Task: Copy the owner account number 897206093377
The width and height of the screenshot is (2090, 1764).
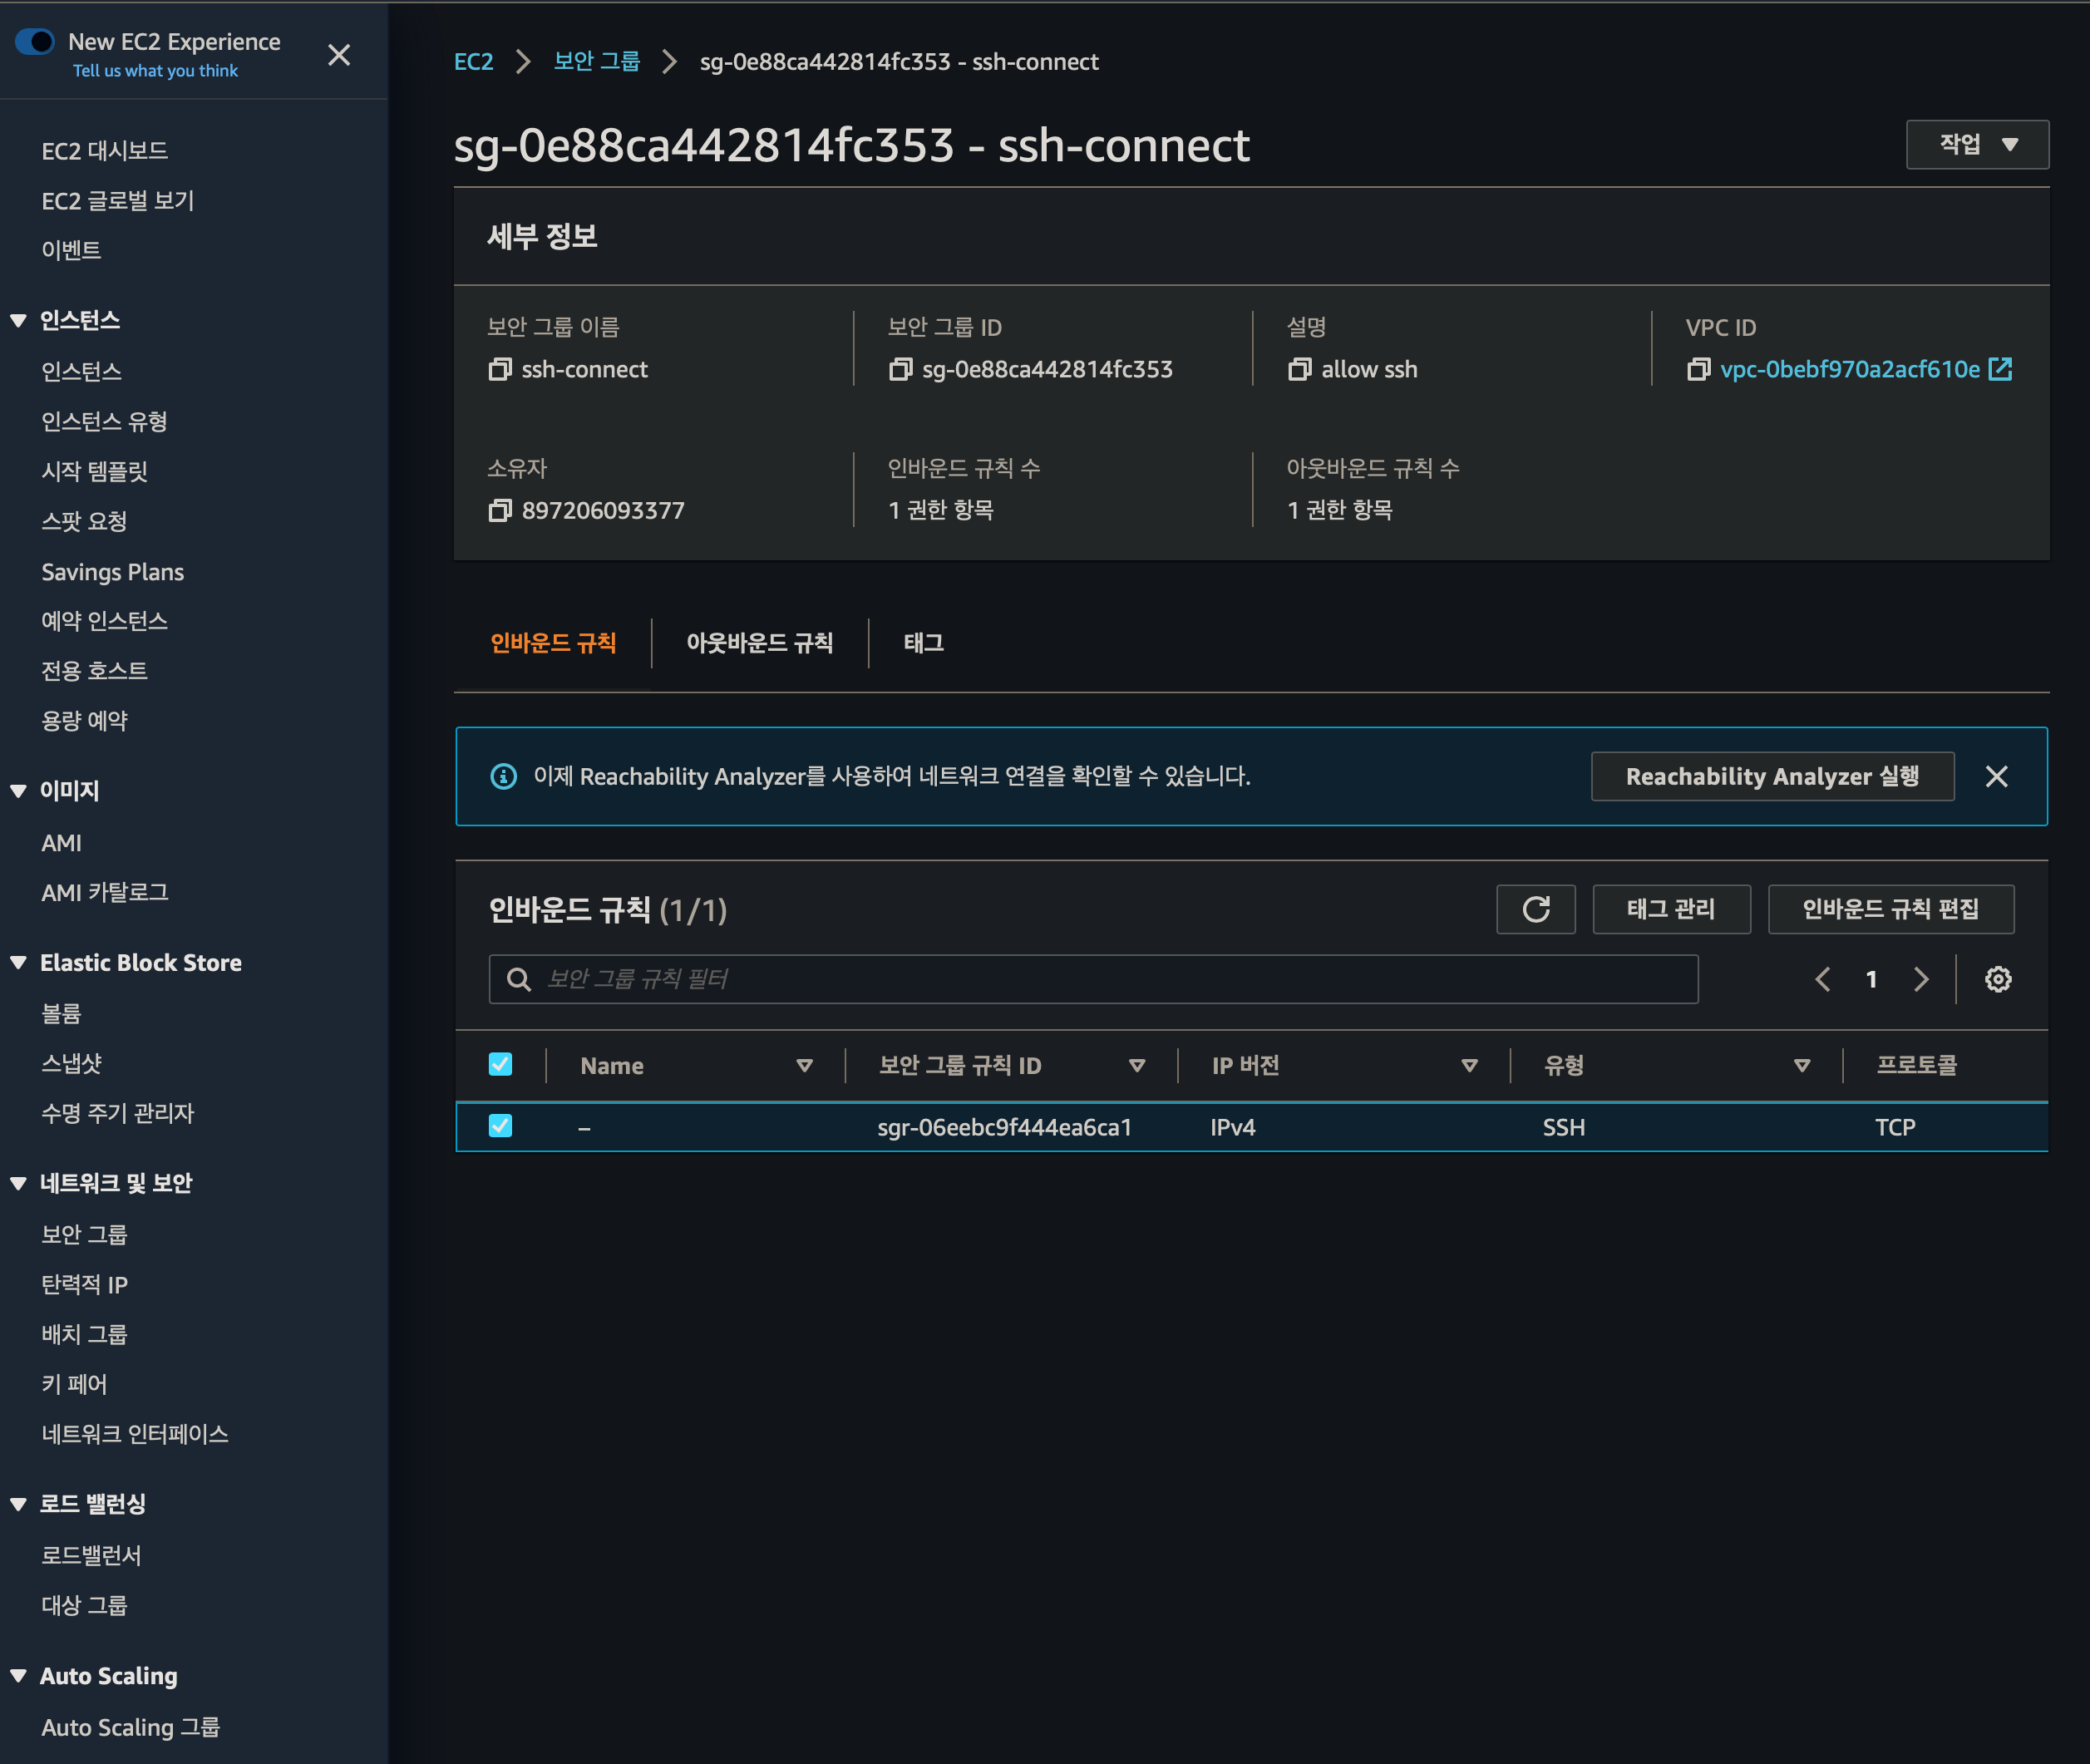Action: coord(499,511)
